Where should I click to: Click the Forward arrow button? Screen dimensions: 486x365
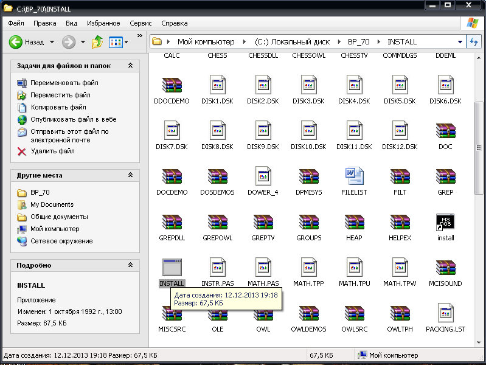pos(69,42)
